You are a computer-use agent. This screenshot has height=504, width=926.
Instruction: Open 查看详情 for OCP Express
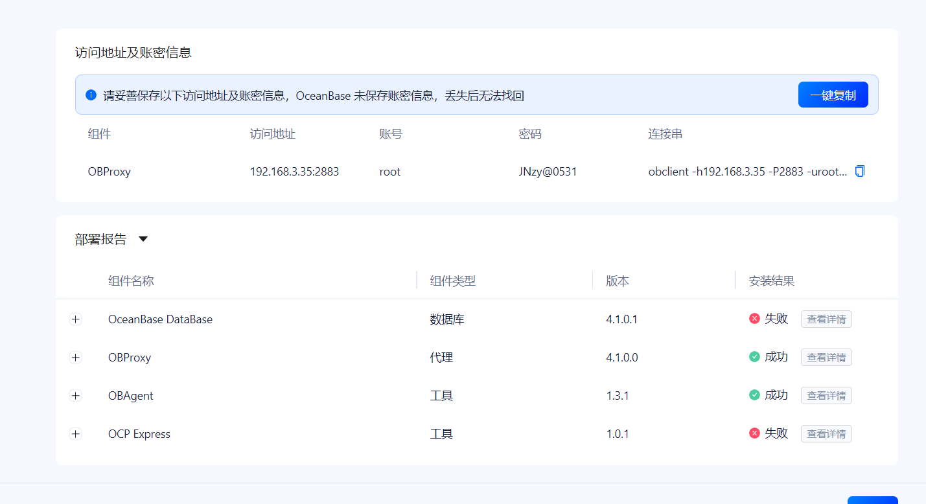point(826,434)
